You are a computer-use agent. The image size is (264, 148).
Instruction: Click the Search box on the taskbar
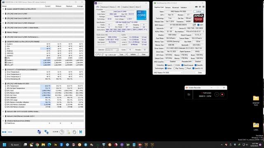[15, 145]
